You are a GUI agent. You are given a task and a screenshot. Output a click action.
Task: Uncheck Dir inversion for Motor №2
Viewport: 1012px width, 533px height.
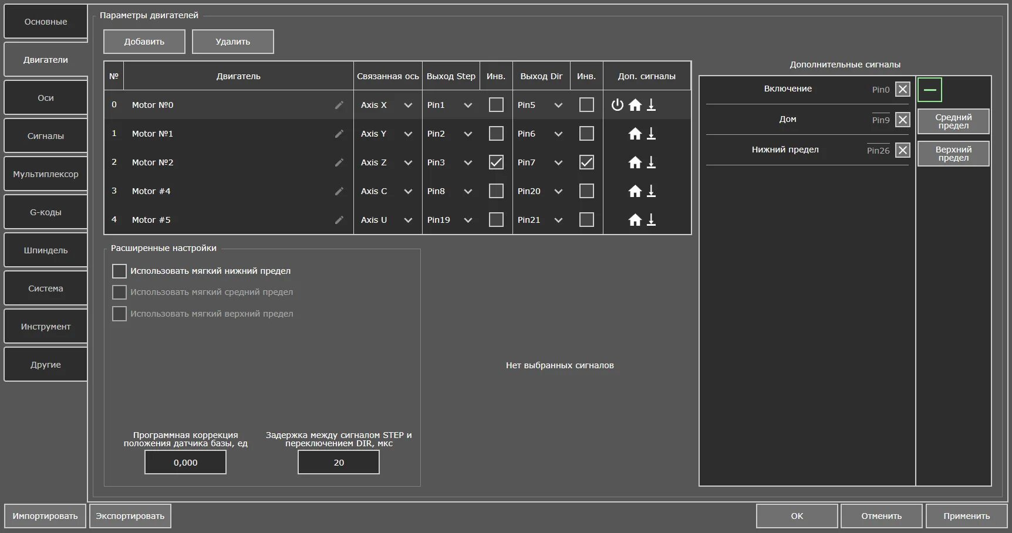tap(586, 162)
